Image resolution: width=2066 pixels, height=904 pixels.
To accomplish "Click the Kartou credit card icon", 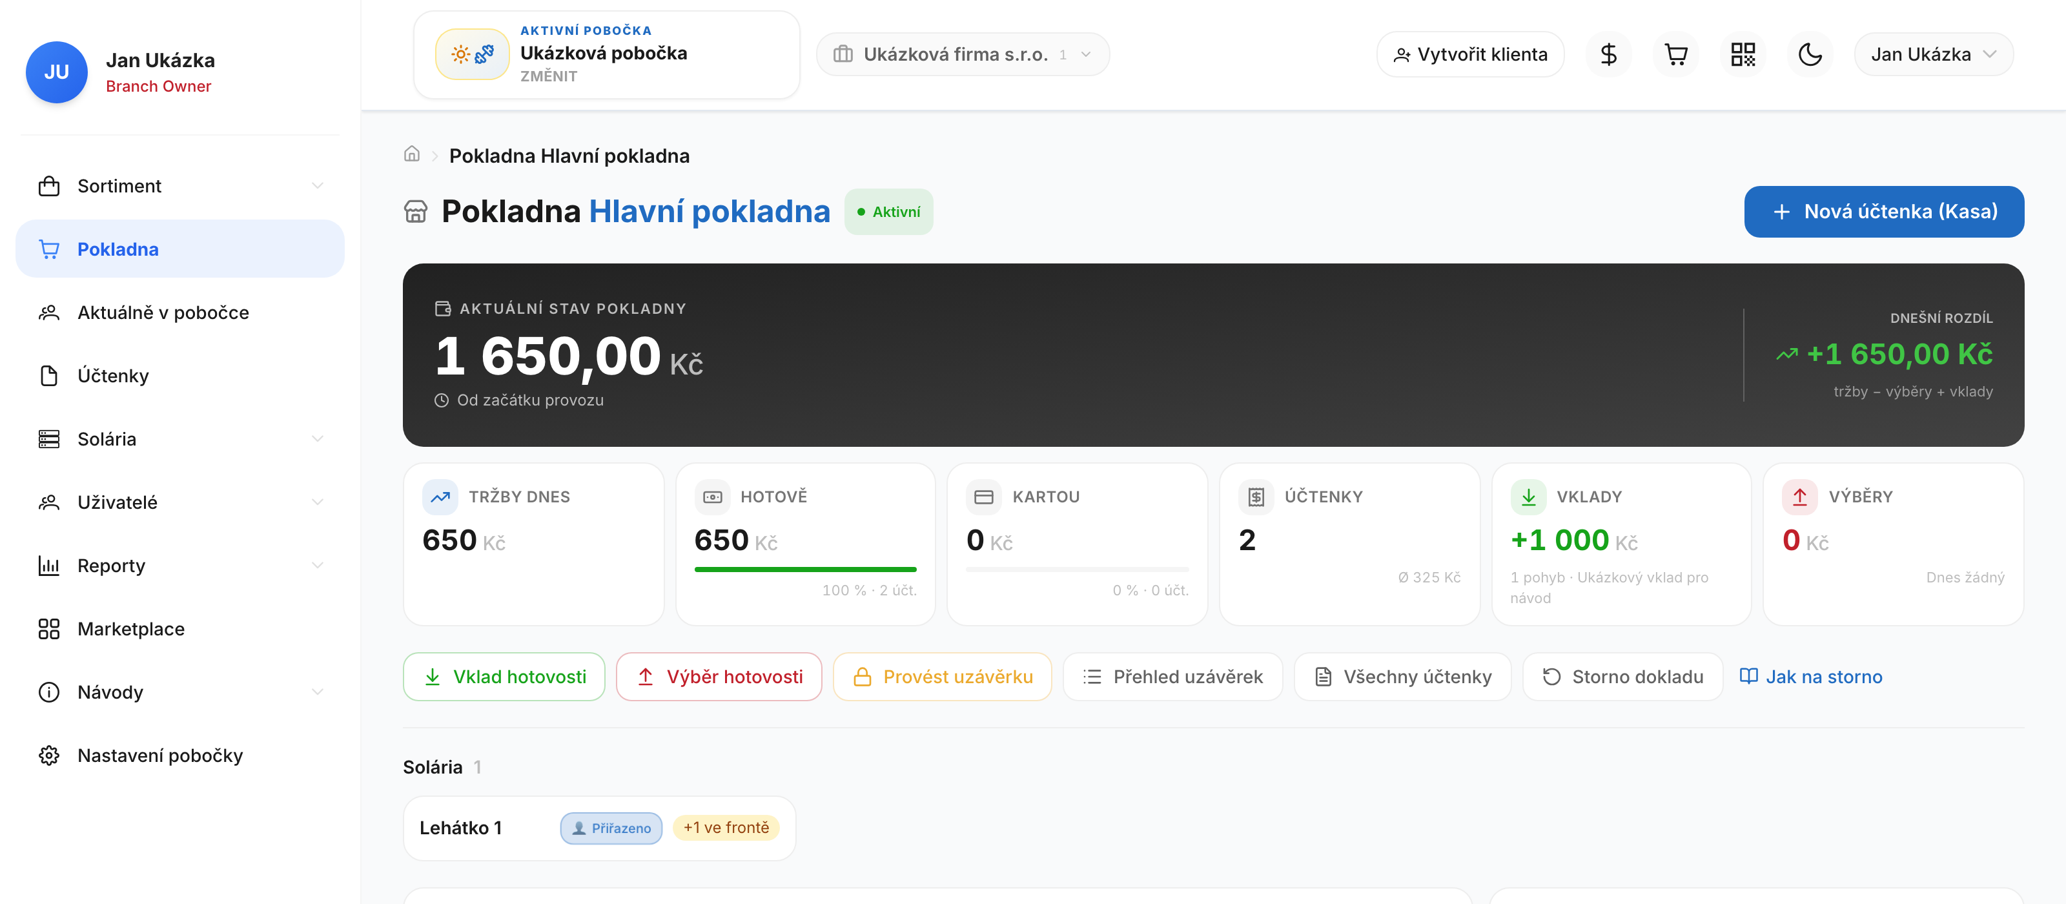I will (984, 497).
